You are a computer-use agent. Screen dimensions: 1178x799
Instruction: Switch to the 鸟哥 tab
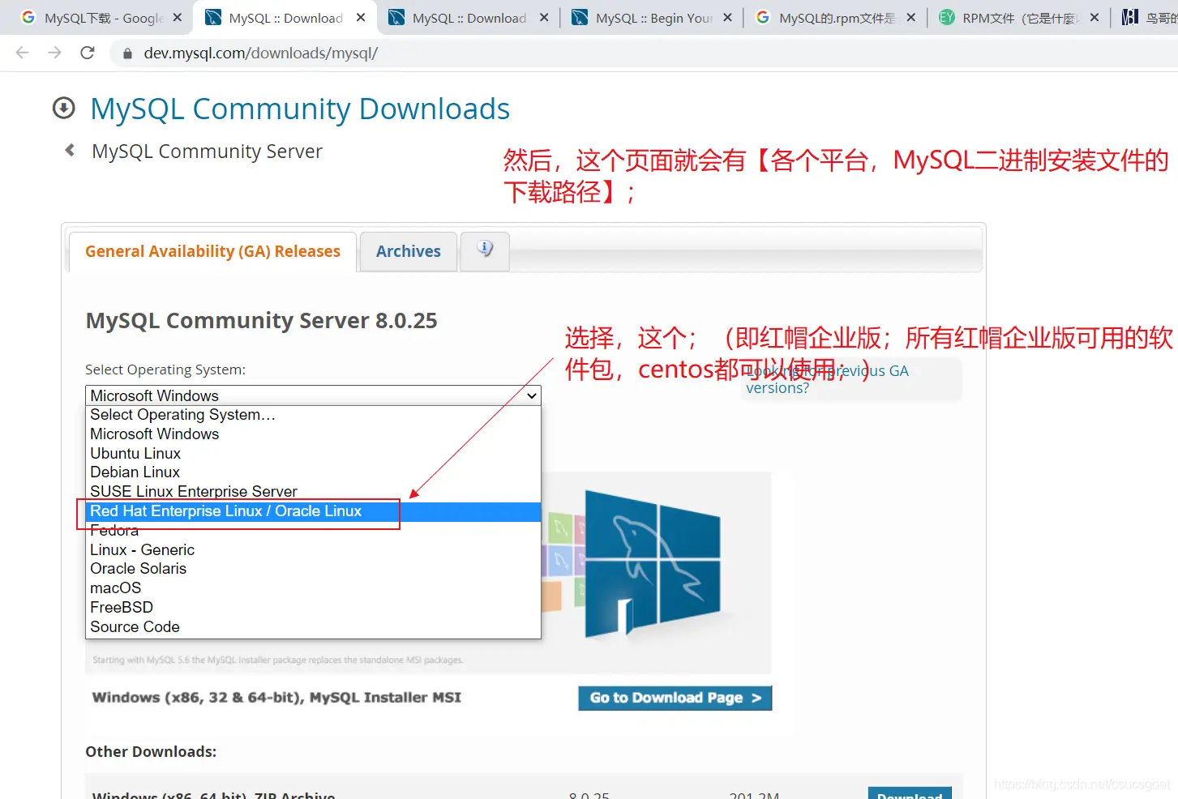(x=1148, y=18)
